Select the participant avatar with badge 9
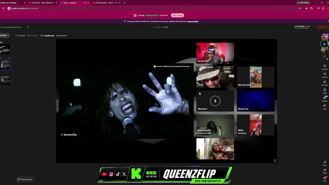The width and height of the screenshot is (329, 185). tap(325, 37)
